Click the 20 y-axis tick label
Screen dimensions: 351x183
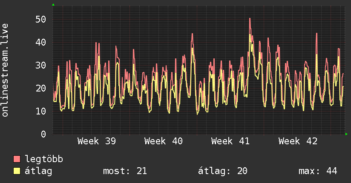41,89
